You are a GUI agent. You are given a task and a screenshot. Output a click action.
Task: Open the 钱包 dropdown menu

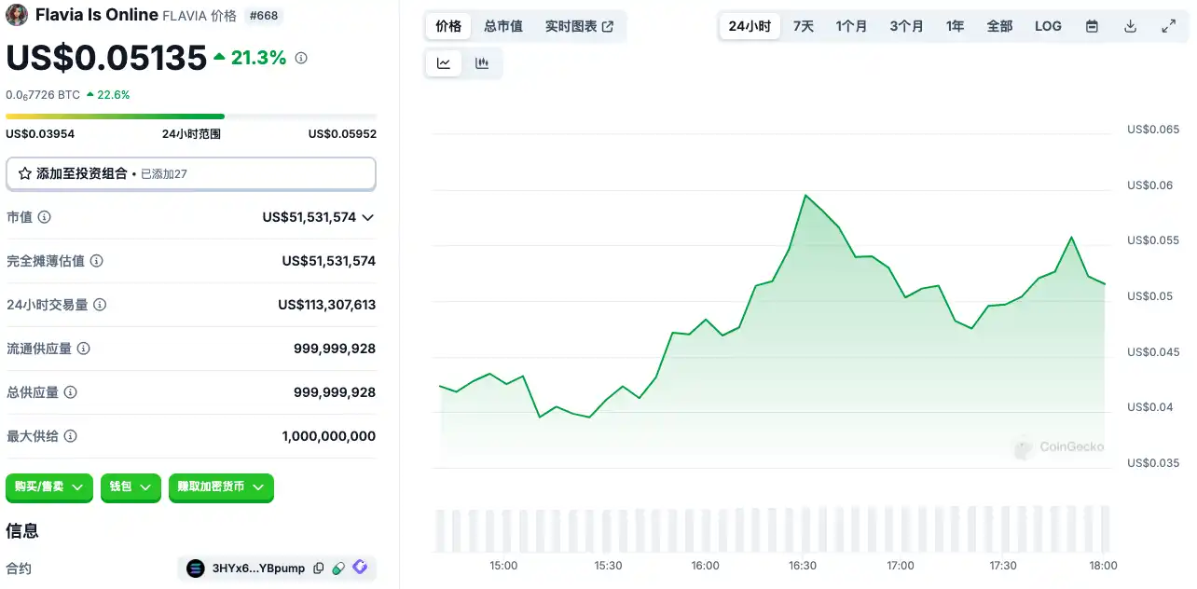pyautogui.click(x=131, y=487)
